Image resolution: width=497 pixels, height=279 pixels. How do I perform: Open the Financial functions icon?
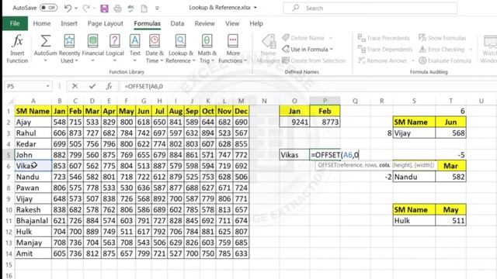point(93,41)
